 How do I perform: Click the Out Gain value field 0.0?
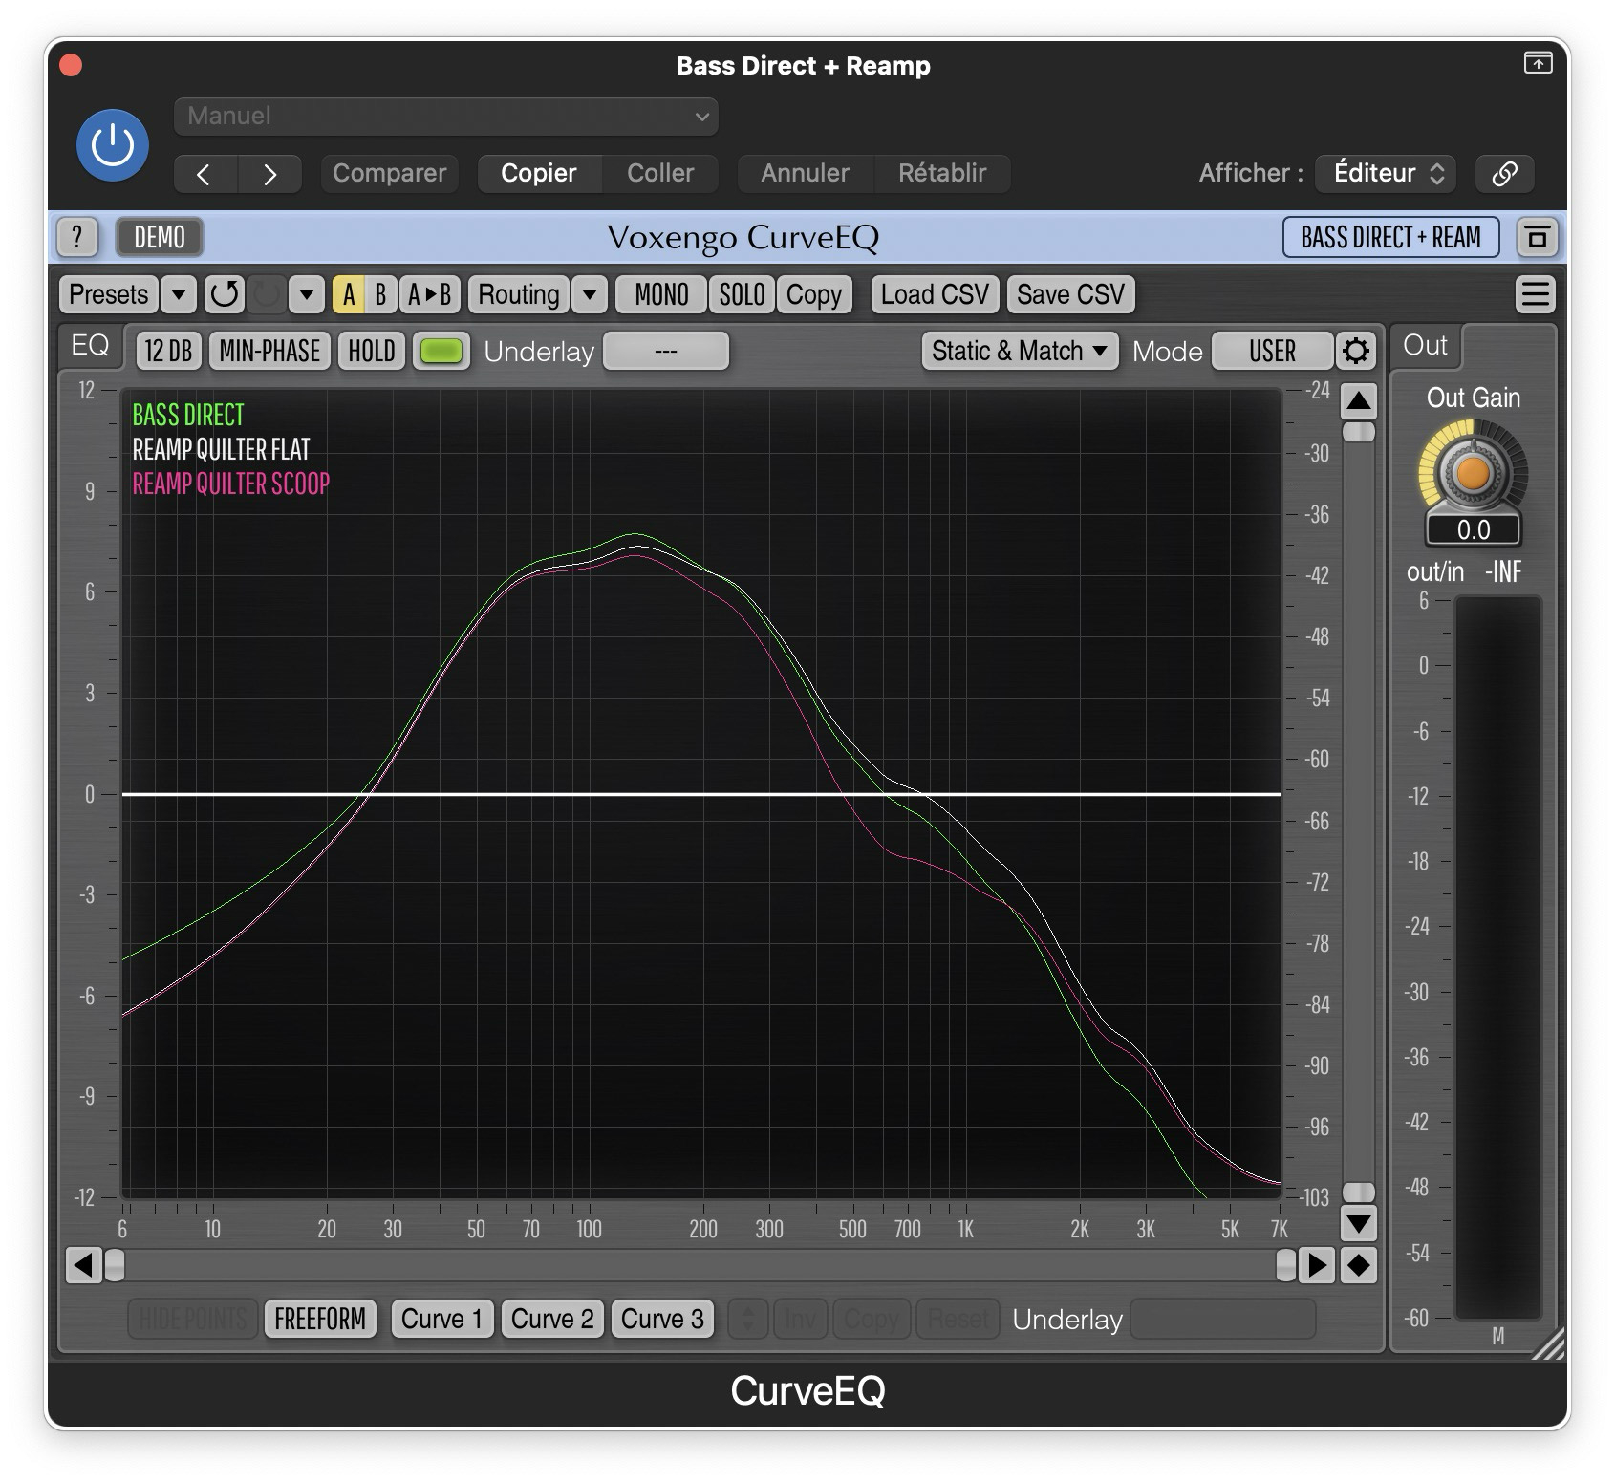1473,530
